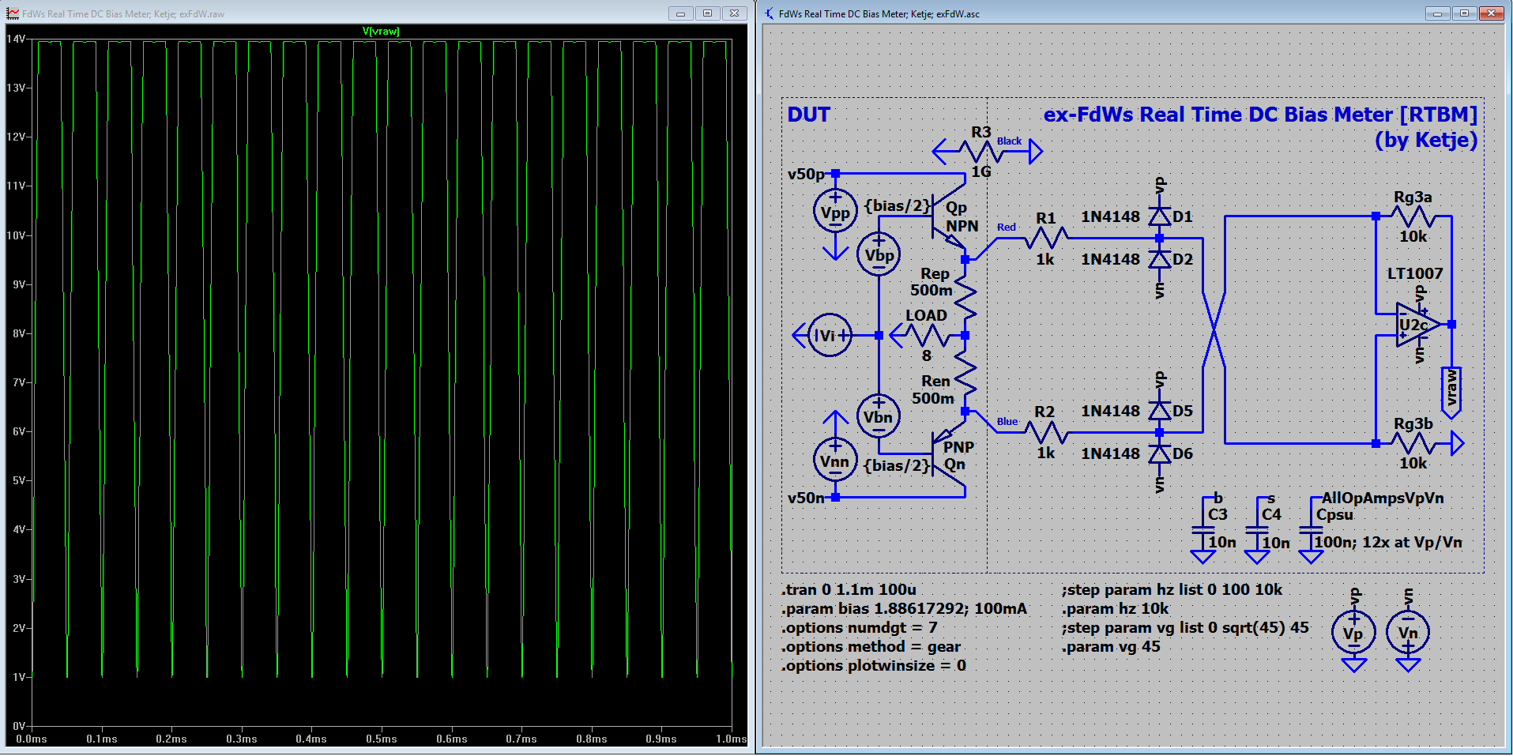The height and width of the screenshot is (756, 1513).
Task: Maximize the waveform exFdW.raw window
Action: click(x=707, y=13)
